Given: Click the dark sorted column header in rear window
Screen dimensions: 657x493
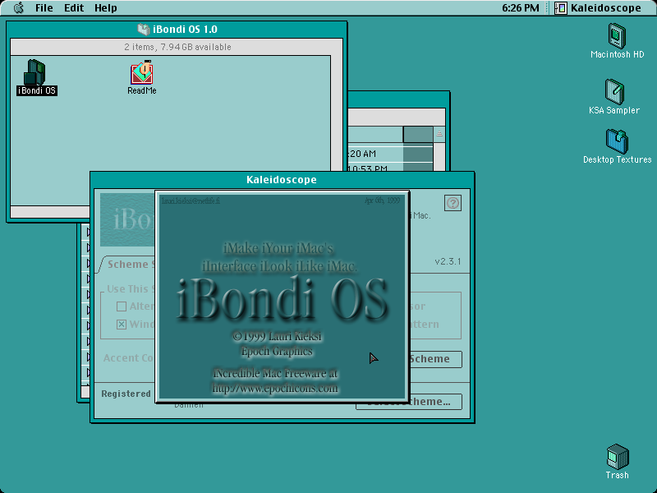Looking at the screenshot, I should tap(418, 135).
